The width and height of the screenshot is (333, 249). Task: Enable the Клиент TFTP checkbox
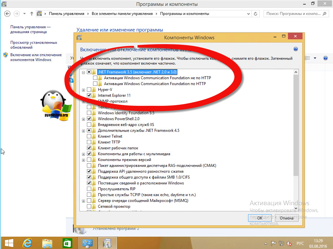point(89,142)
